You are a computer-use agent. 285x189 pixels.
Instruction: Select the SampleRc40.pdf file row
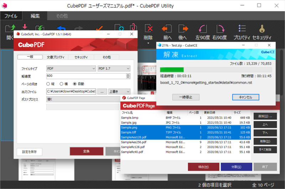(185, 152)
